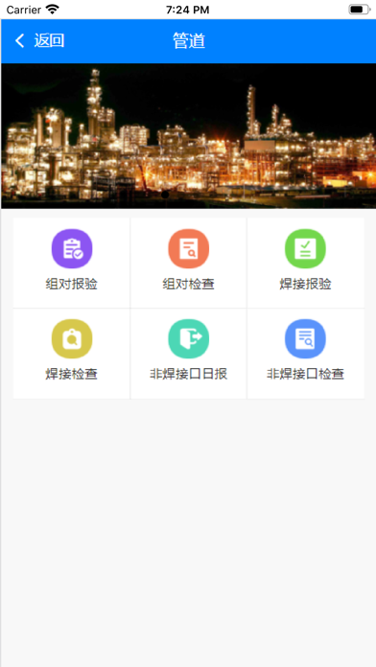Image resolution: width=376 pixels, height=667 pixels.
Task: Open the green 焊接报验 checklist icon
Action: pos(305,249)
